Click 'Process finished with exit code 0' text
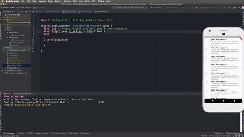 27,105
